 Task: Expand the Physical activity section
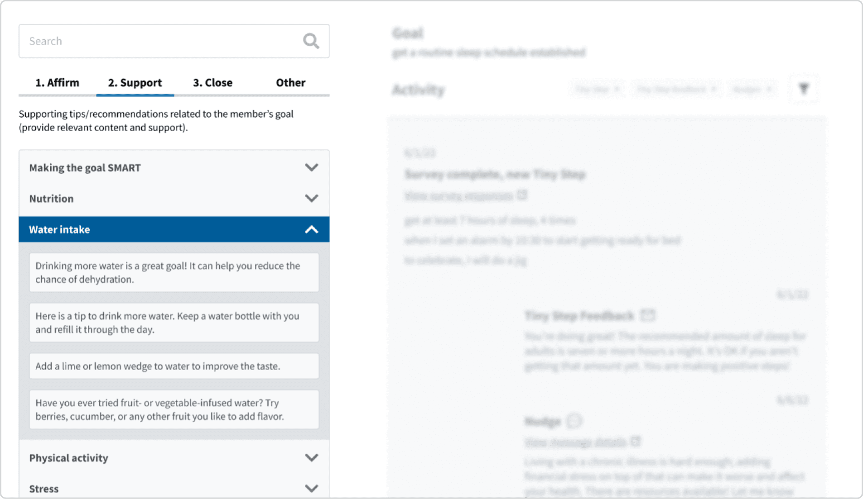[x=174, y=458]
